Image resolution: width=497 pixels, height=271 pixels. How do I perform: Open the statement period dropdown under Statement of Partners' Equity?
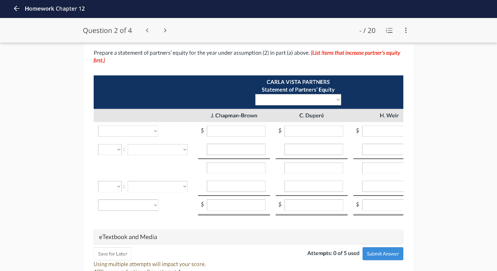point(298,100)
